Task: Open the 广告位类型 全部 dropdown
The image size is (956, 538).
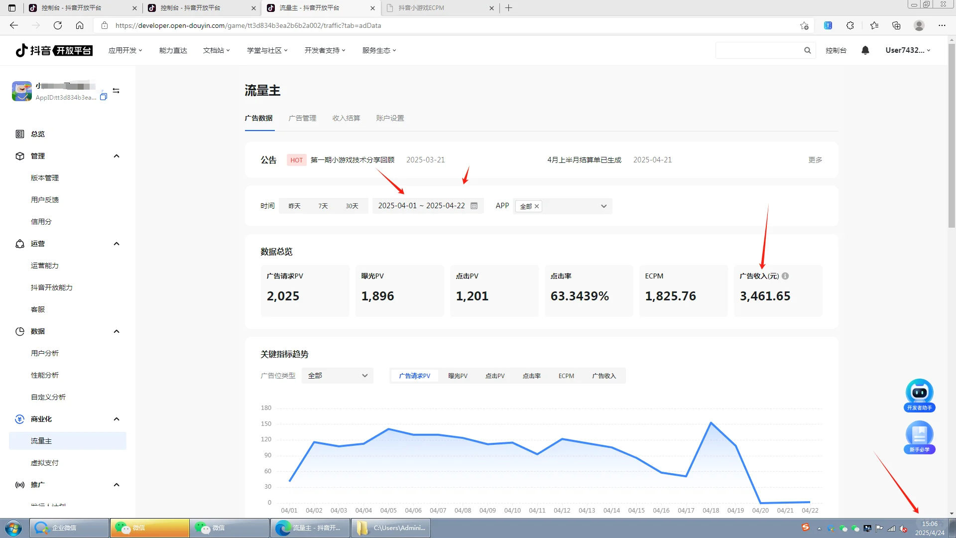Action: 338,376
